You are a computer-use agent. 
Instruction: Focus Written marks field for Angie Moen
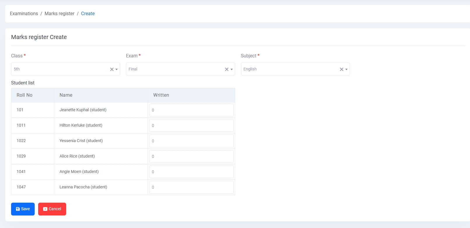(x=191, y=172)
